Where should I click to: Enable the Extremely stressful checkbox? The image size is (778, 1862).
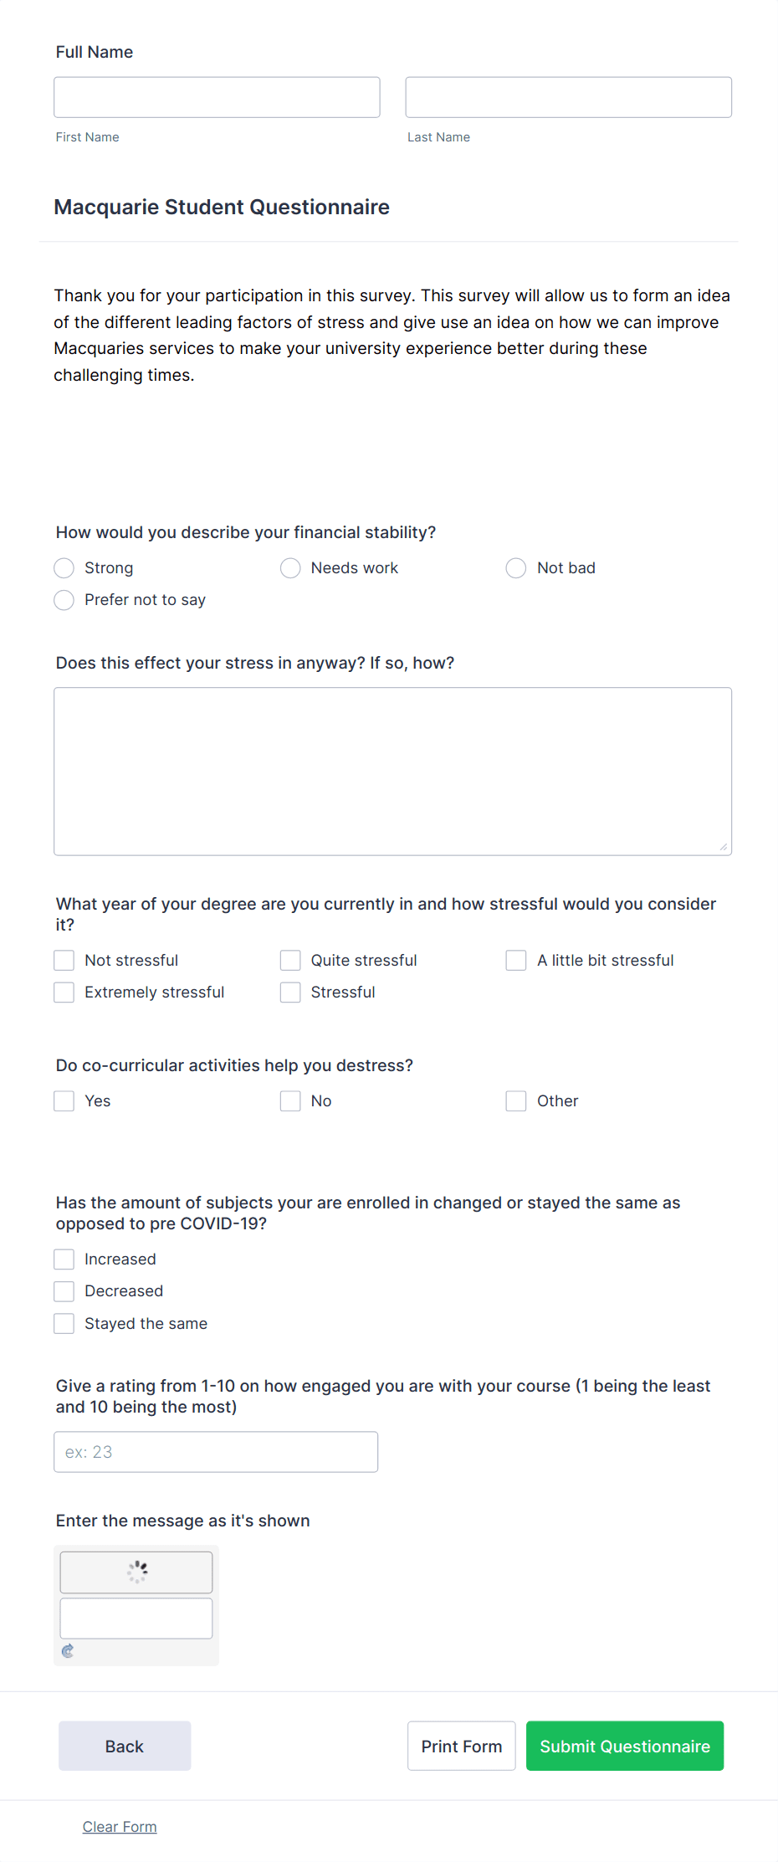pos(64,992)
